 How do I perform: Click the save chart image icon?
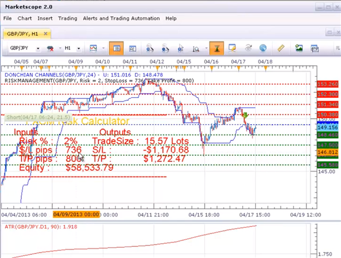pos(299,48)
